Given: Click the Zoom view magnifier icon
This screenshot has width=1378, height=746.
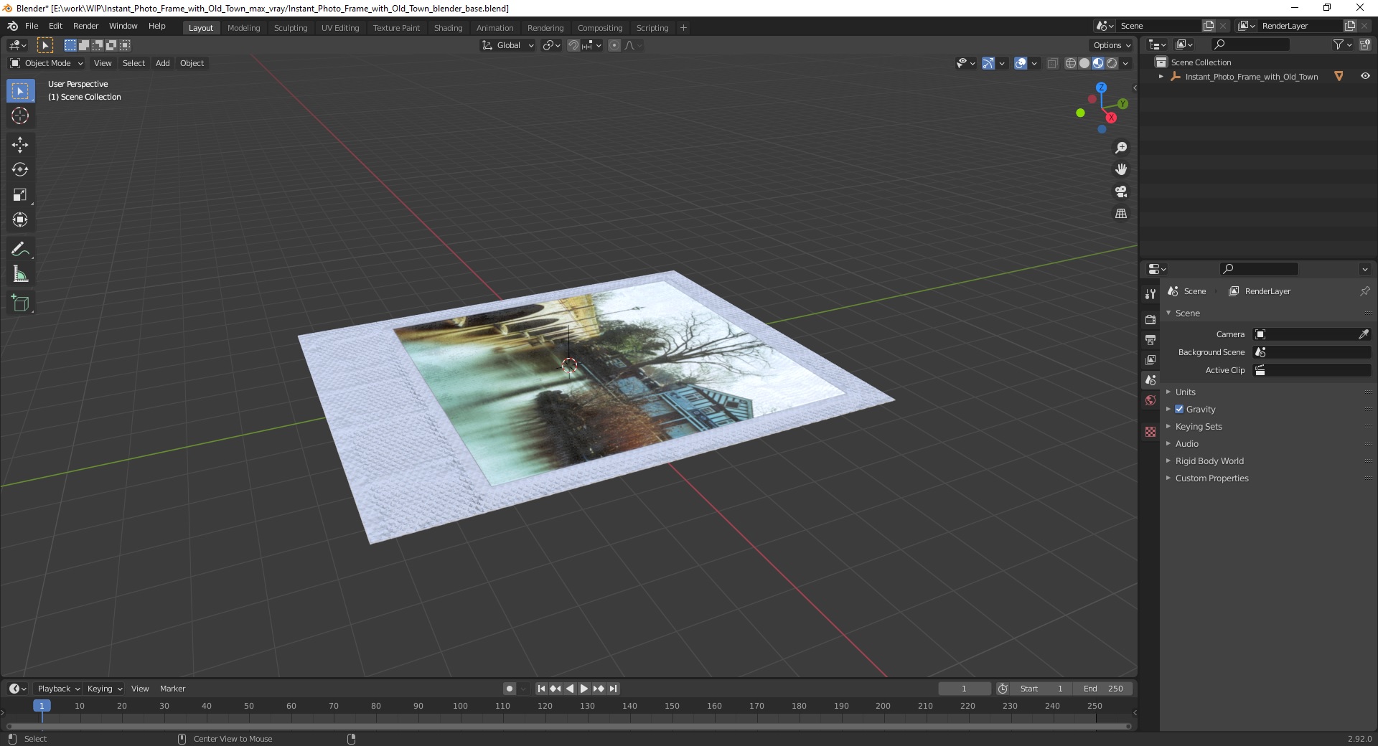Looking at the screenshot, I should [1120, 148].
